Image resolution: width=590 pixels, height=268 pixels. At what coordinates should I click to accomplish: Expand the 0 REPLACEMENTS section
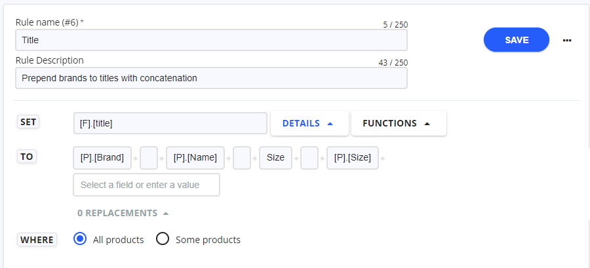(x=123, y=213)
